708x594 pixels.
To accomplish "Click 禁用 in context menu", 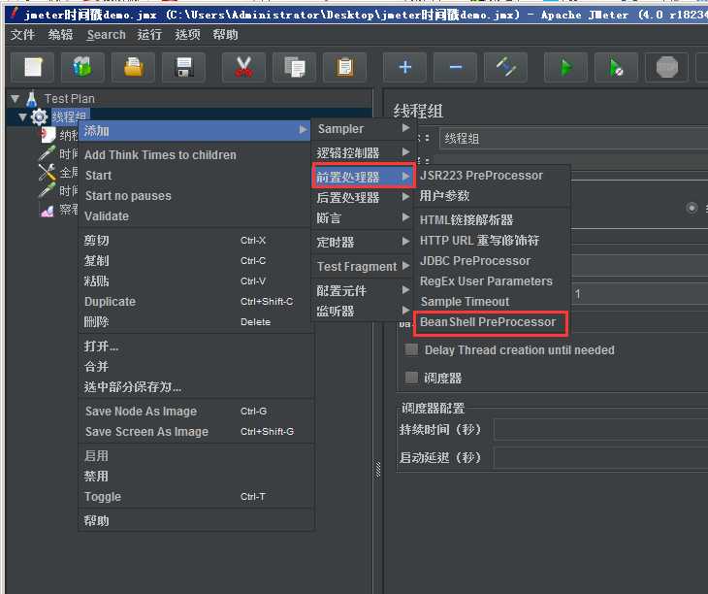I will pyautogui.click(x=195, y=477).
